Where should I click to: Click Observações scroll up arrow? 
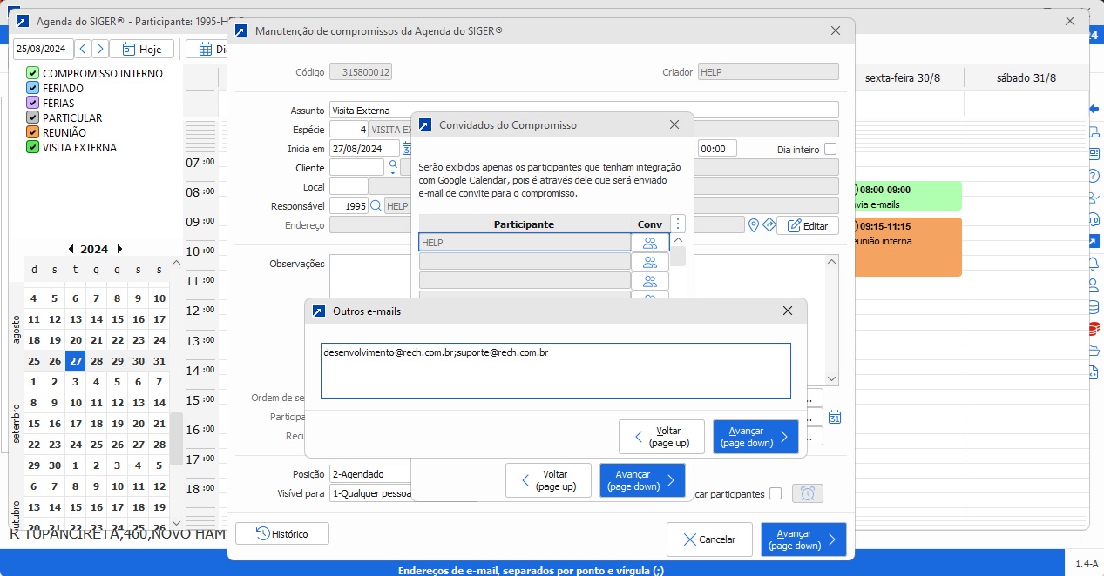click(832, 262)
